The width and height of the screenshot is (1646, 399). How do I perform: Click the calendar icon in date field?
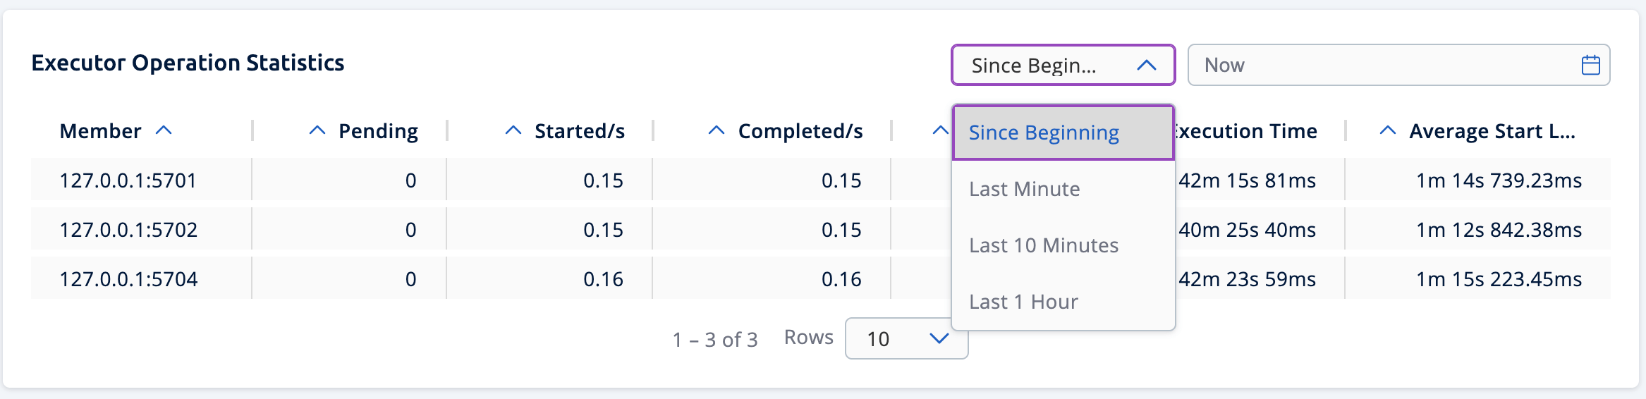click(x=1590, y=66)
